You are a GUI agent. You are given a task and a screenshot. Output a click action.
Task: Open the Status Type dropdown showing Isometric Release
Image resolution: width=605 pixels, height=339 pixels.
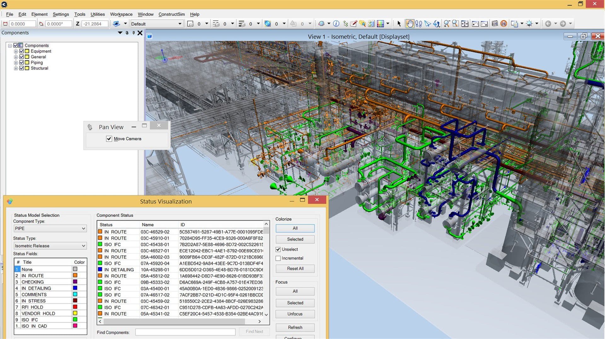click(x=84, y=246)
